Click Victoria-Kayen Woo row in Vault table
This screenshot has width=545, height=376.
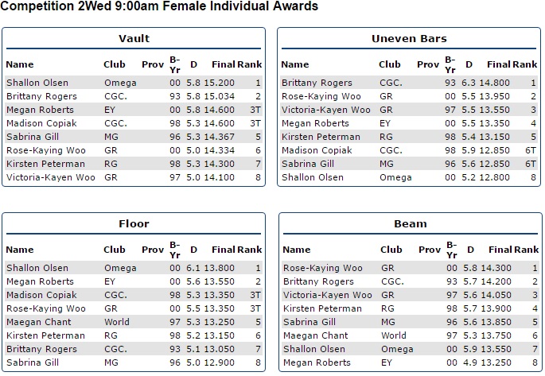(x=50, y=177)
